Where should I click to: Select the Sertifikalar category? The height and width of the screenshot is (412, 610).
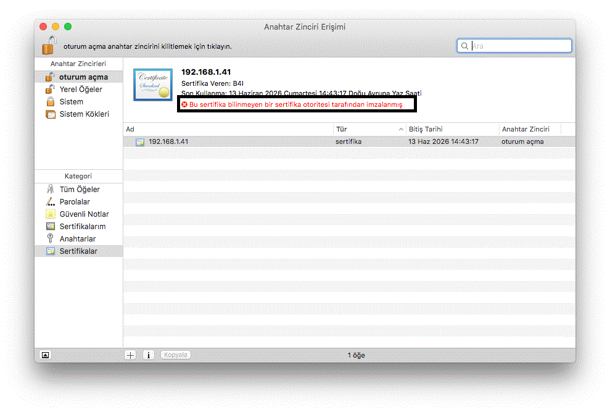(x=78, y=251)
